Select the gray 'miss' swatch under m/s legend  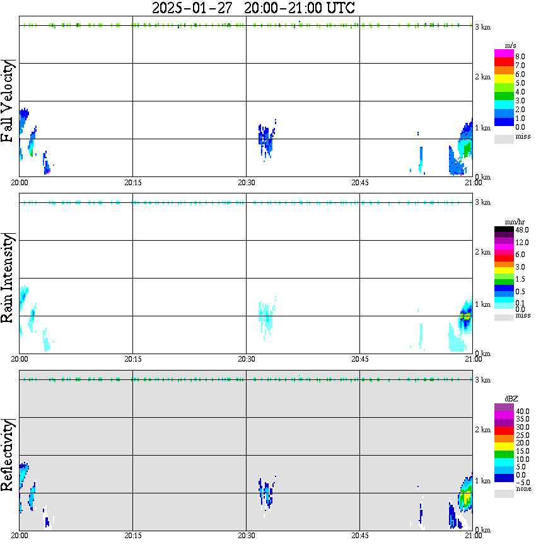504,139
